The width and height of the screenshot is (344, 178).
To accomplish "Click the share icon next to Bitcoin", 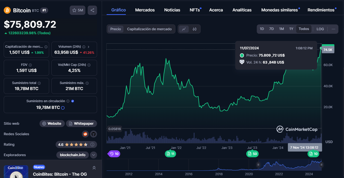I will click(92, 10).
